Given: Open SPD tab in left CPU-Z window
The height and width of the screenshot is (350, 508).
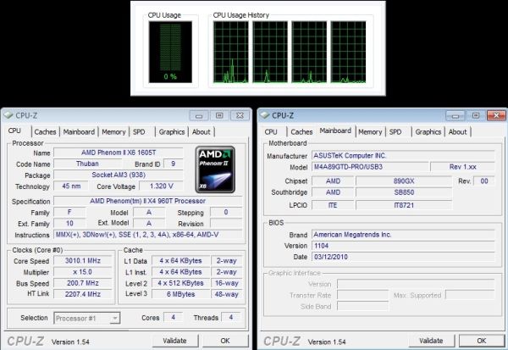Looking at the screenshot, I should click(139, 132).
